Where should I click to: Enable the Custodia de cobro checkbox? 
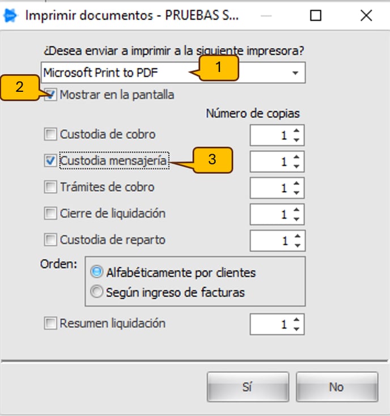(x=50, y=134)
